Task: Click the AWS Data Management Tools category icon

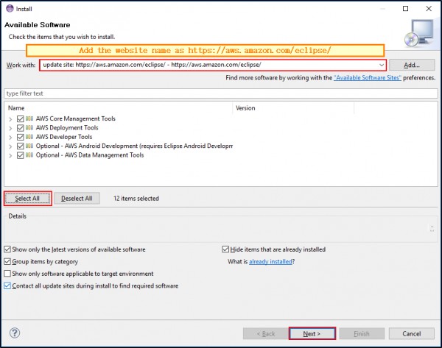Action: (x=29, y=155)
